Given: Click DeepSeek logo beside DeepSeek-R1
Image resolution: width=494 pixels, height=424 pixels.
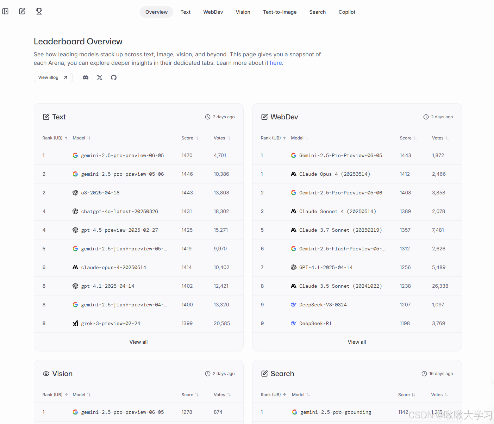Looking at the screenshot, I should point(294,323).
